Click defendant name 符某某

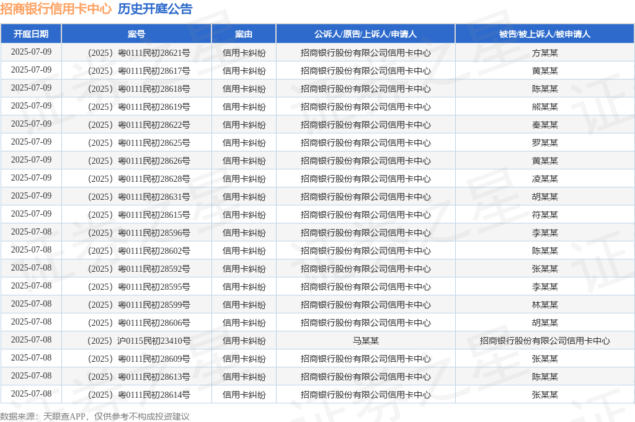click(544, 215)
